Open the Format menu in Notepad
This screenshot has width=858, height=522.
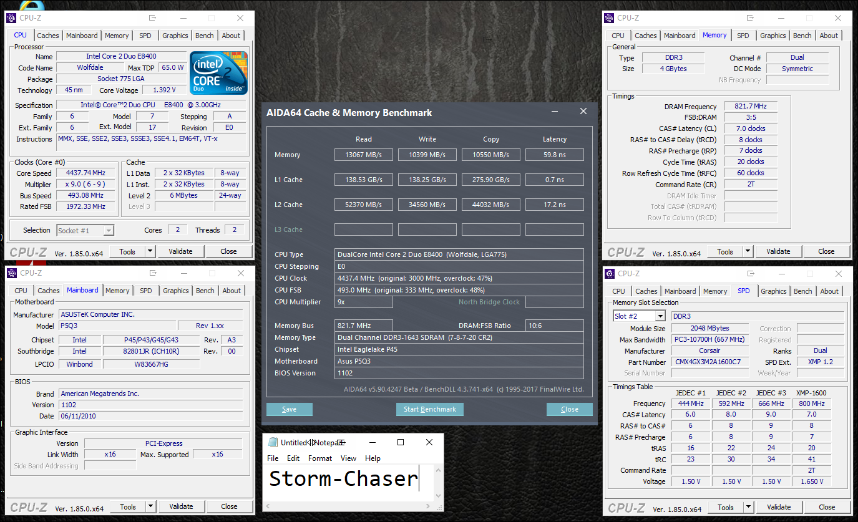tap(320, 458)
